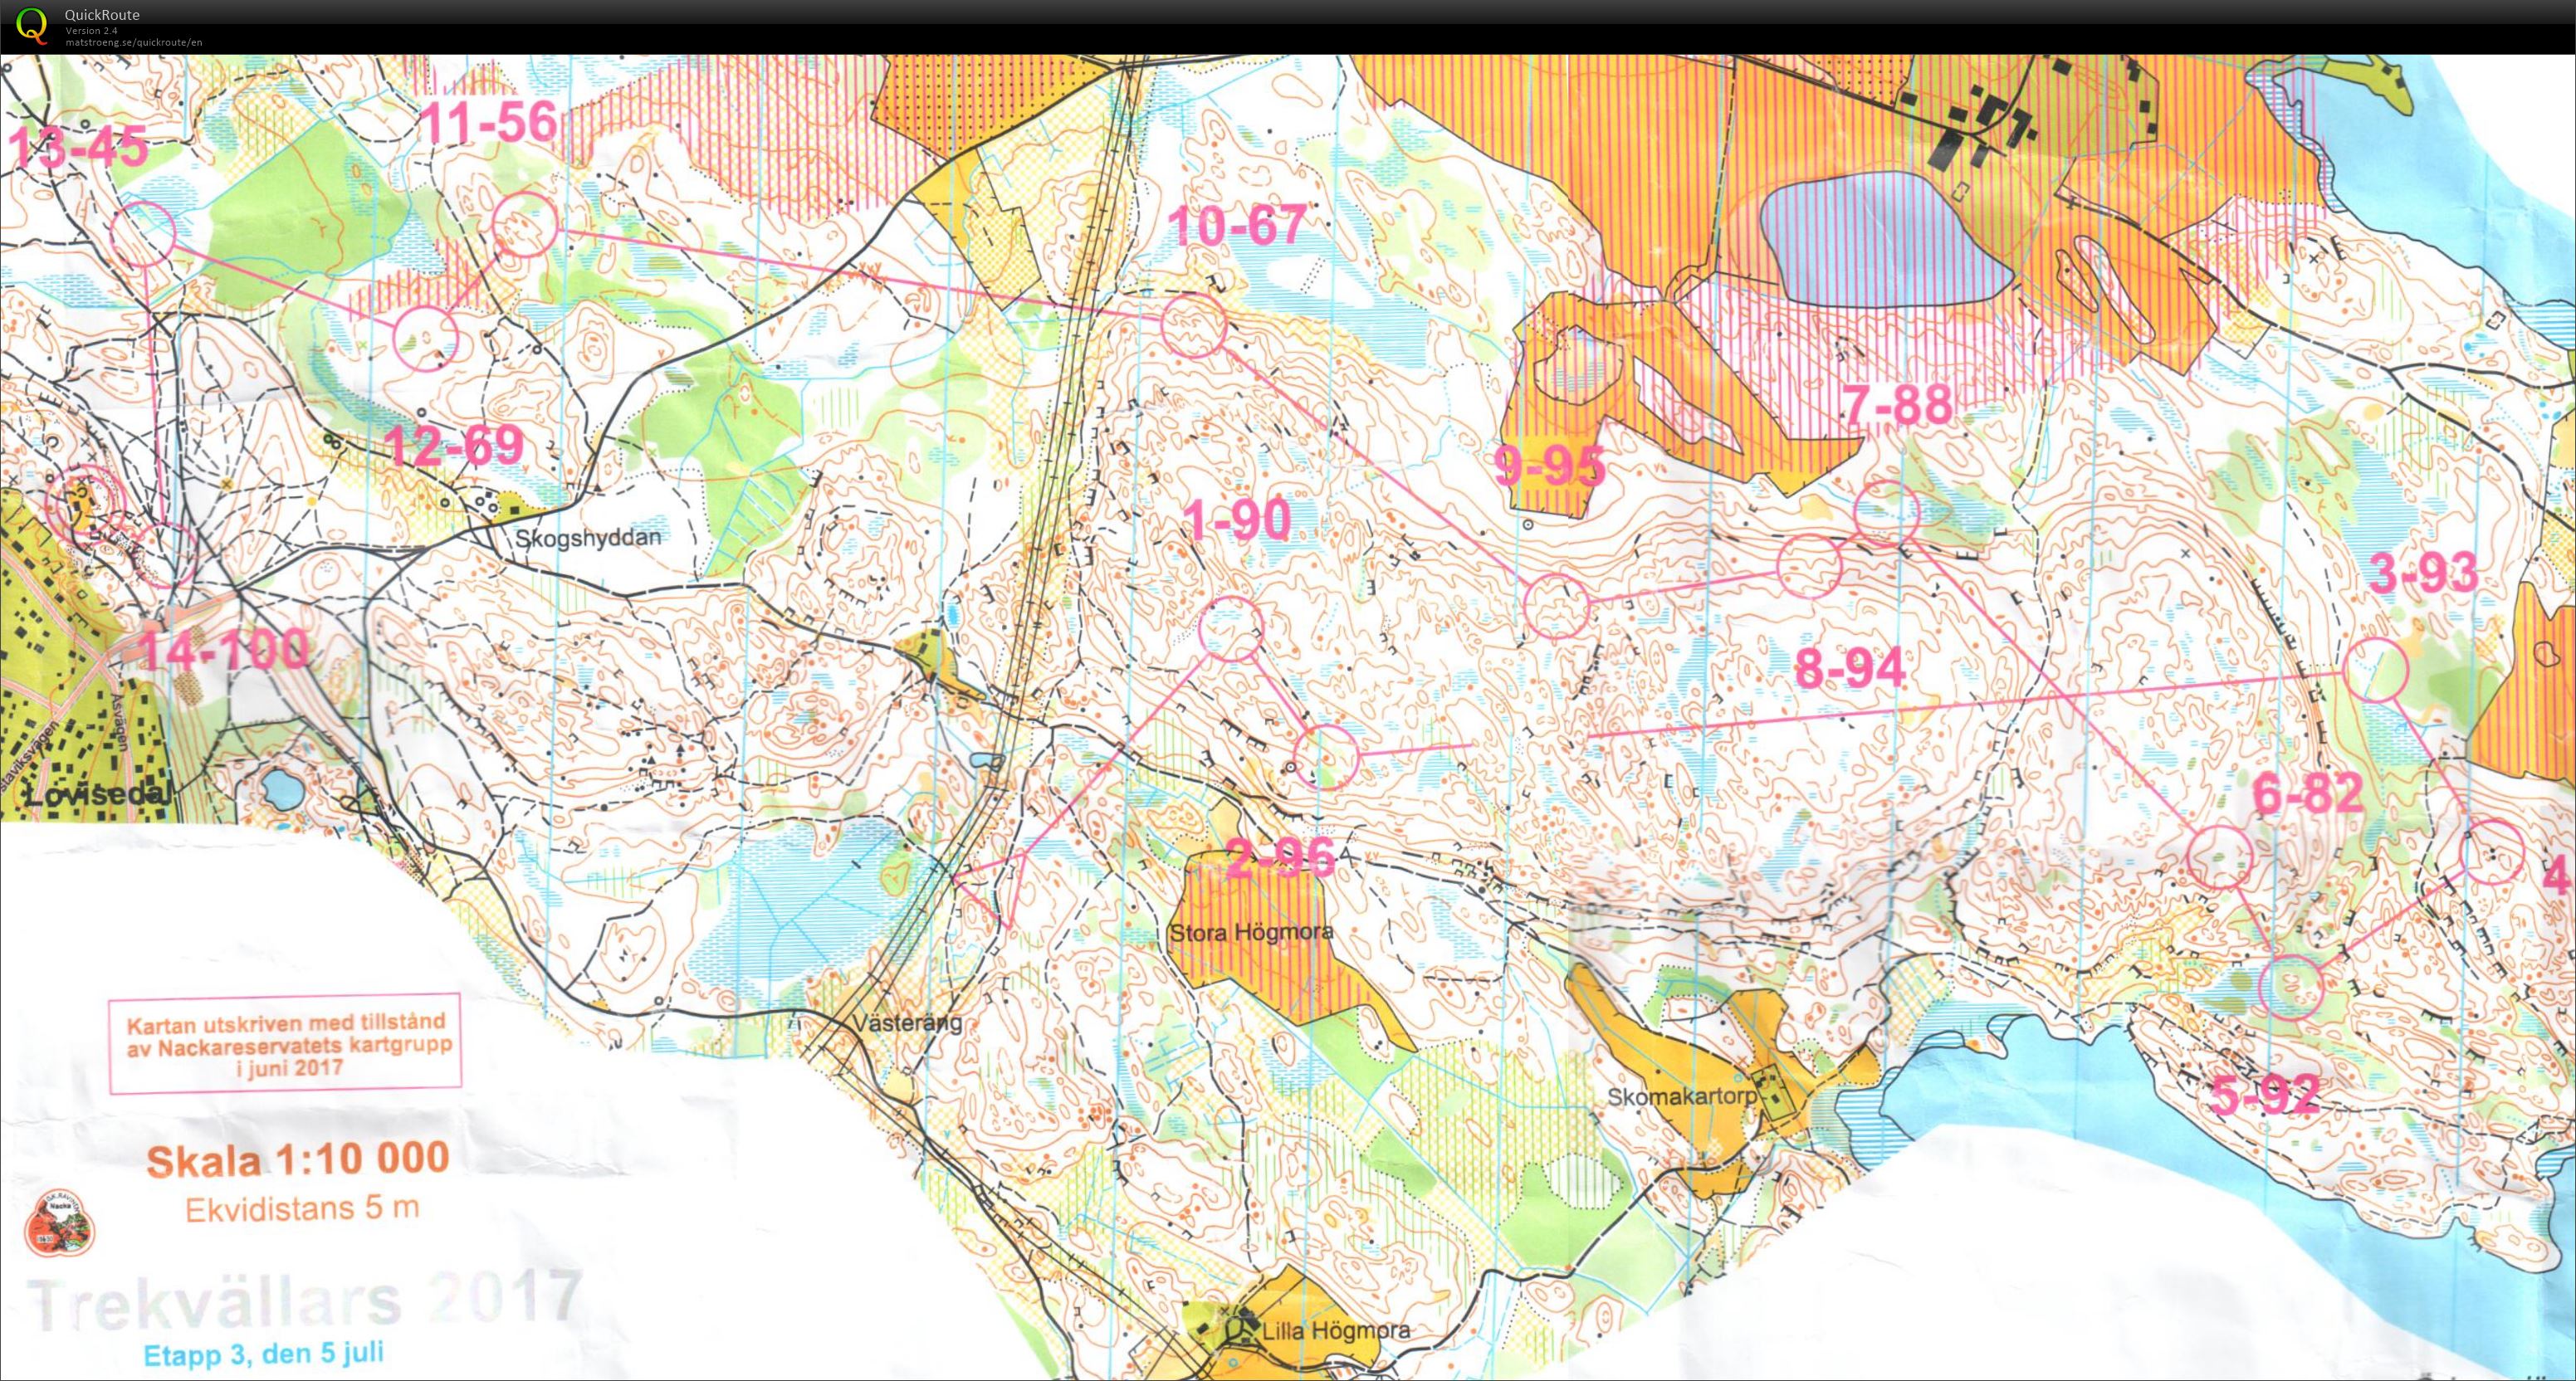Click the QuickRoute title text
The height and width of the screenshot is (1381, 2576).
(102, 14)
